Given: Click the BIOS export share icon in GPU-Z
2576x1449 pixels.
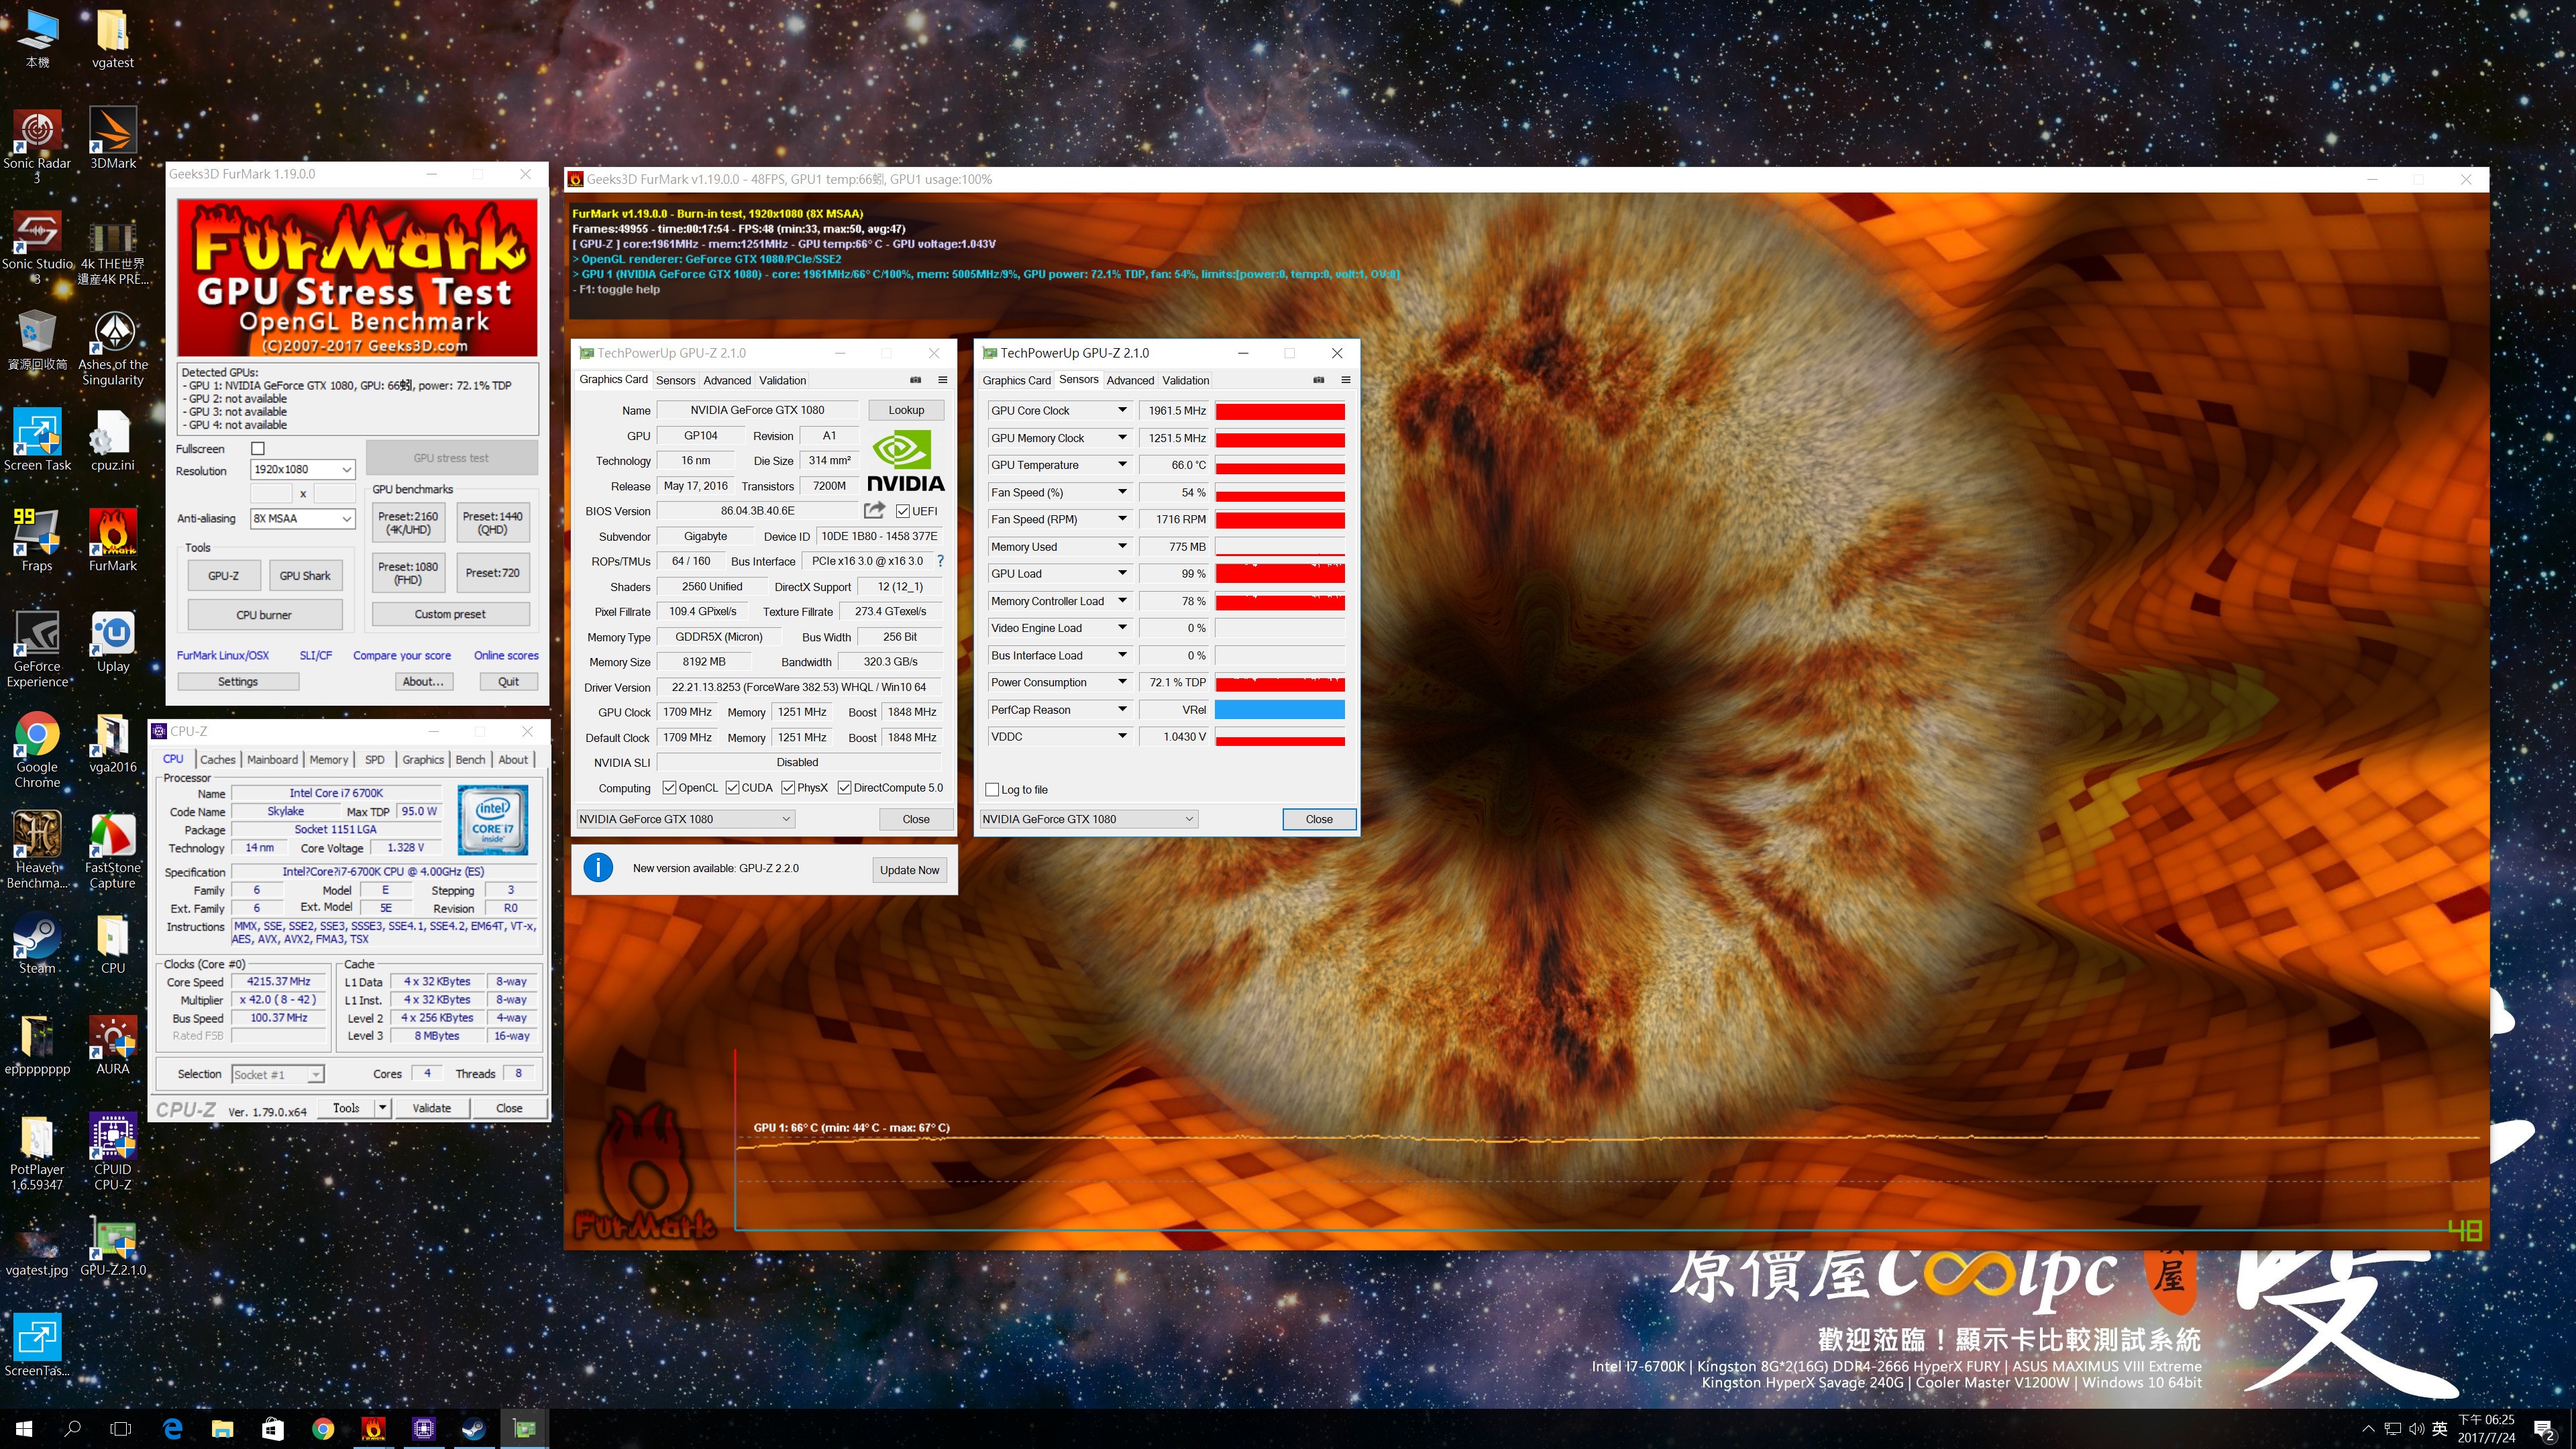Looking at the screenshot, I should point(874,510).
